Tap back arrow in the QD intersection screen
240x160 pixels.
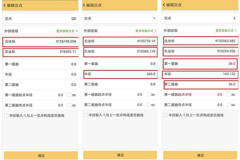click(x=5, y=5)
